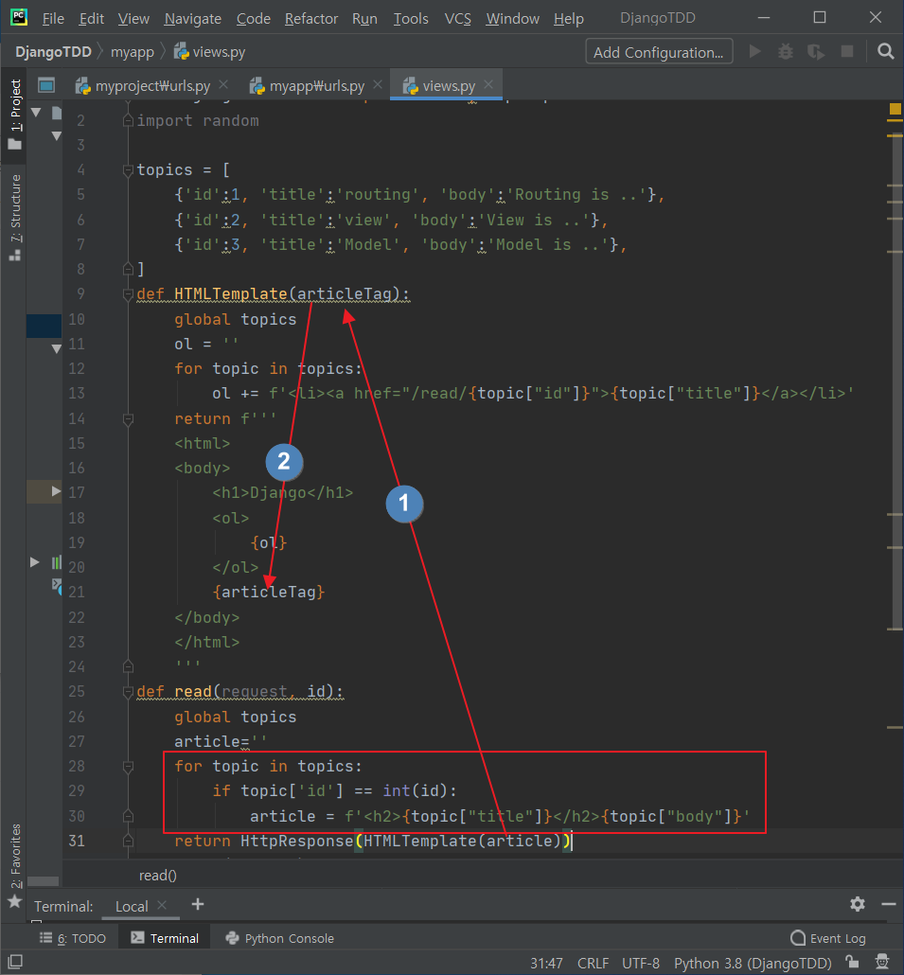Open the Terminal tool window button
Viewport: 904px width, 975px height.
coord(166,938)
